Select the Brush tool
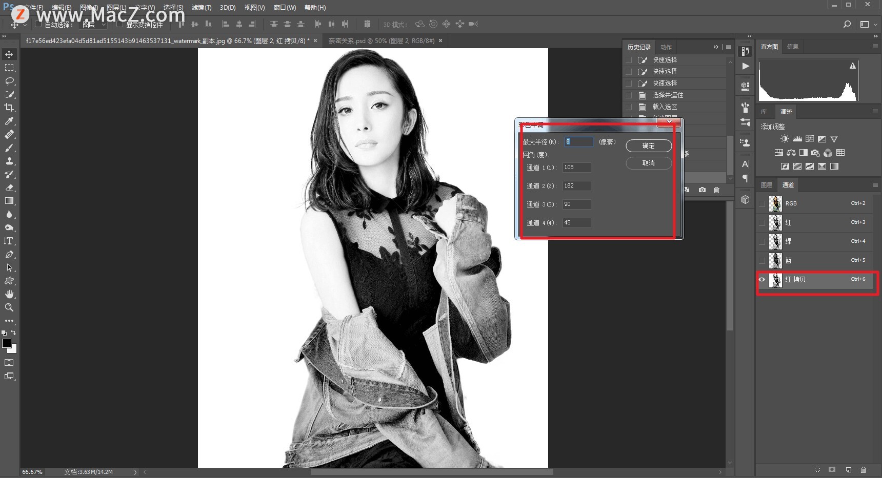This screenshot has height=478, width=882. 9,148
